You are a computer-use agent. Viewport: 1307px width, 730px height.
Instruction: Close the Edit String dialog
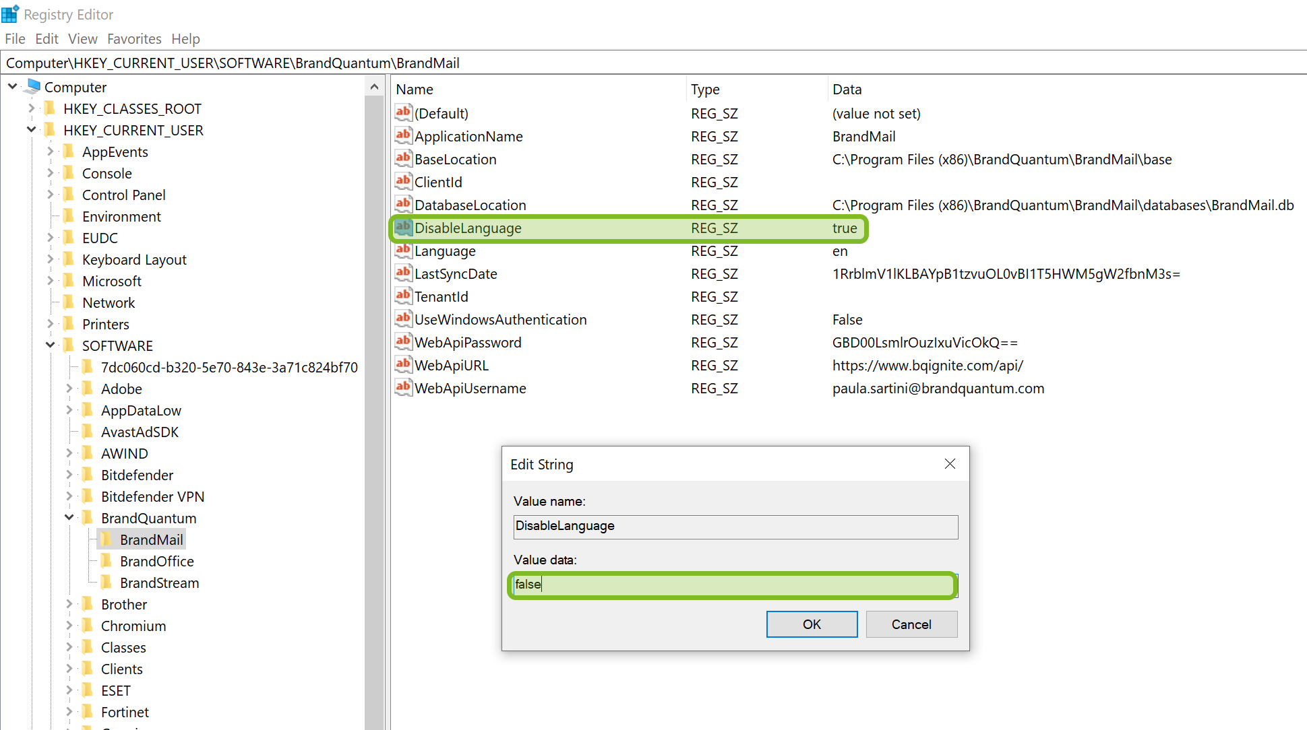tap(950, 464)
